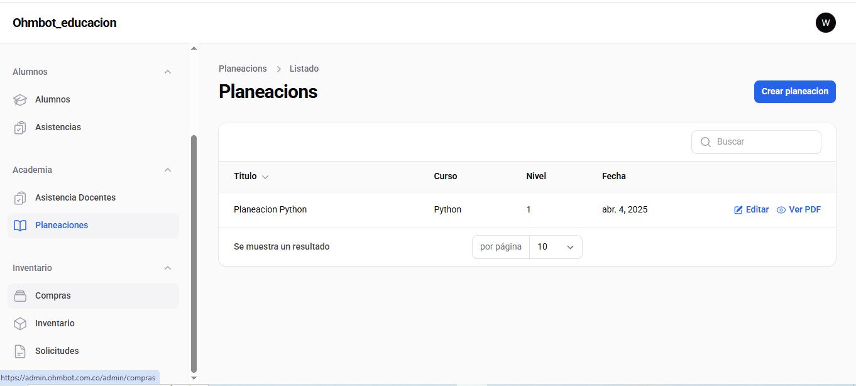
Task: Click the Compras stack icon
Action: point(20,296)
